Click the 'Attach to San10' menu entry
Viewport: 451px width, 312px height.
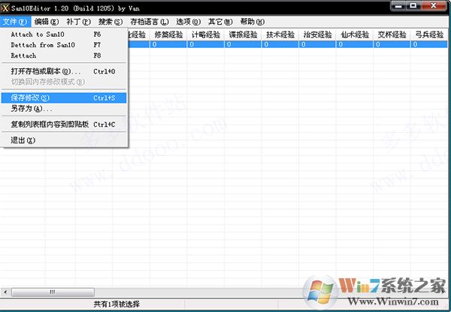[x=38, y=34]
